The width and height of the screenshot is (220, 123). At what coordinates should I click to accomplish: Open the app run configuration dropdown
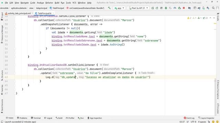[x=119, y=8]
